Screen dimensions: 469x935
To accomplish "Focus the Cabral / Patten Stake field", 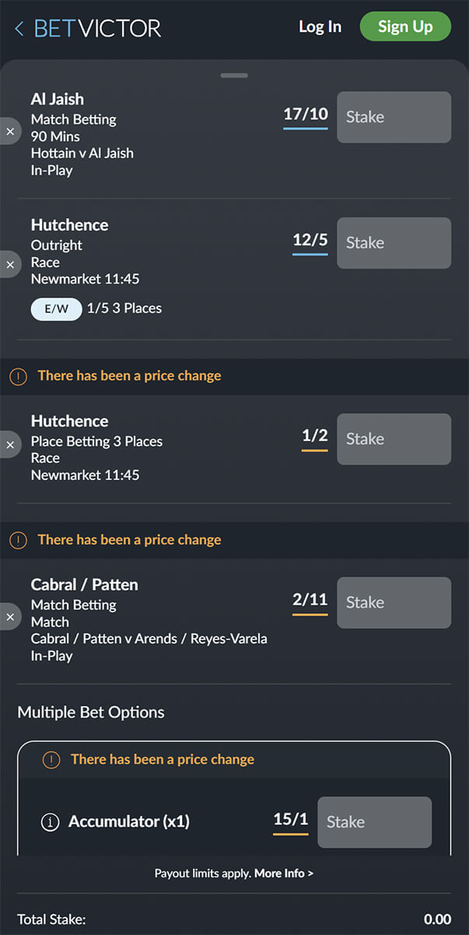I will coord(394,602).
